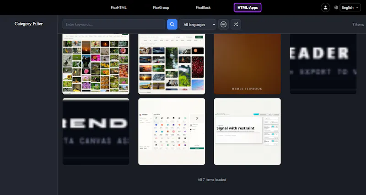This screenshot has height=195, width=366.
Task: Switch to the FlexGroup tab
Action: 161,7
